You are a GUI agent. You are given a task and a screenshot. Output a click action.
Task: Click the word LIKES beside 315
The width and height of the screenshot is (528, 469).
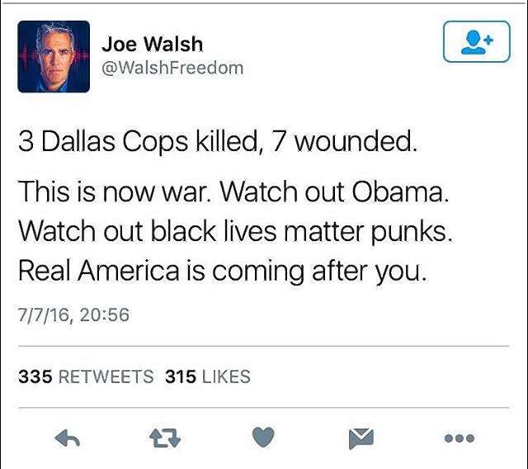coord(226,377)
